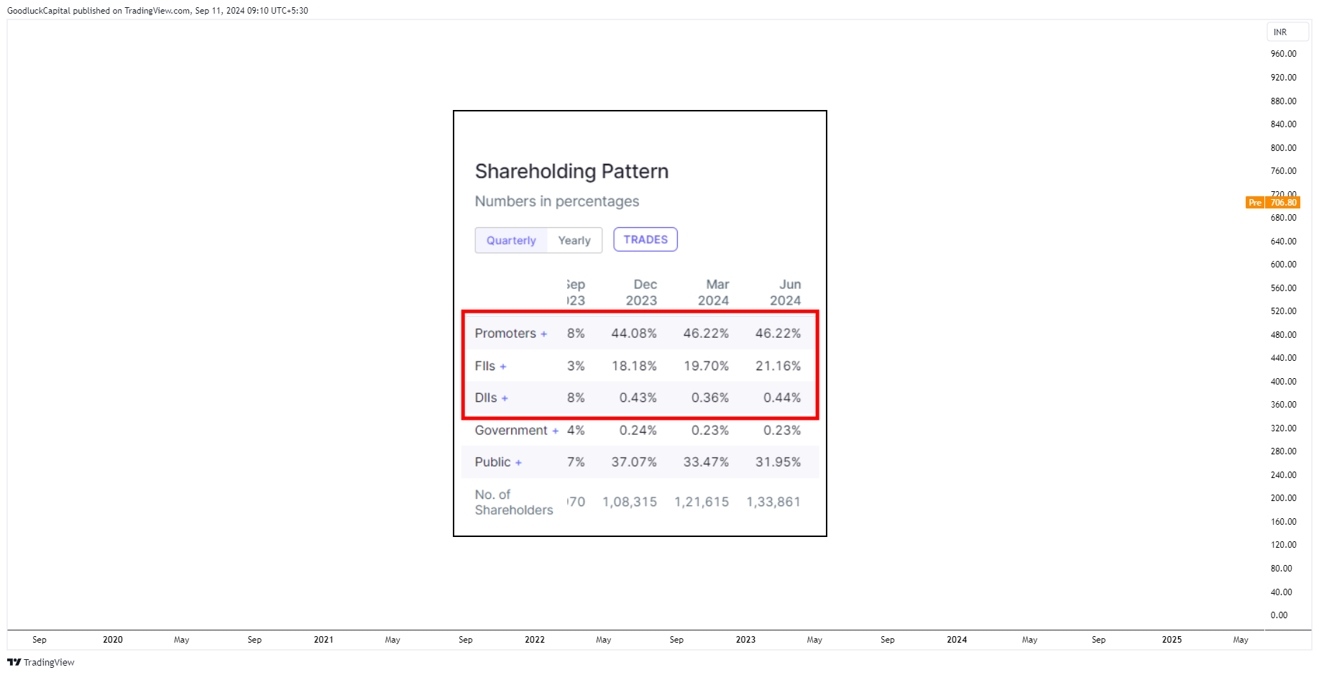Click the Mar 2024 column header

pyautogui.click(x=714, y=293)
